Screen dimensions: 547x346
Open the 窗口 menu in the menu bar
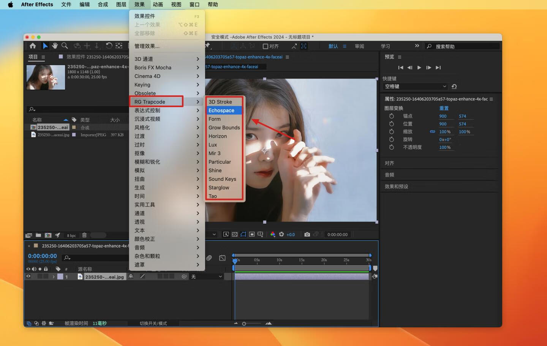(x=194, y=5)
